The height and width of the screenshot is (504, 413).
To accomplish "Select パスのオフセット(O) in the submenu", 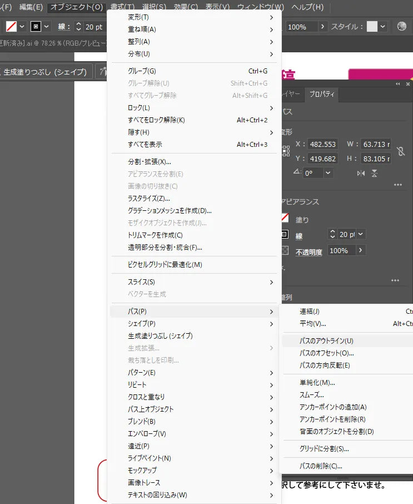I will (326, 353).
